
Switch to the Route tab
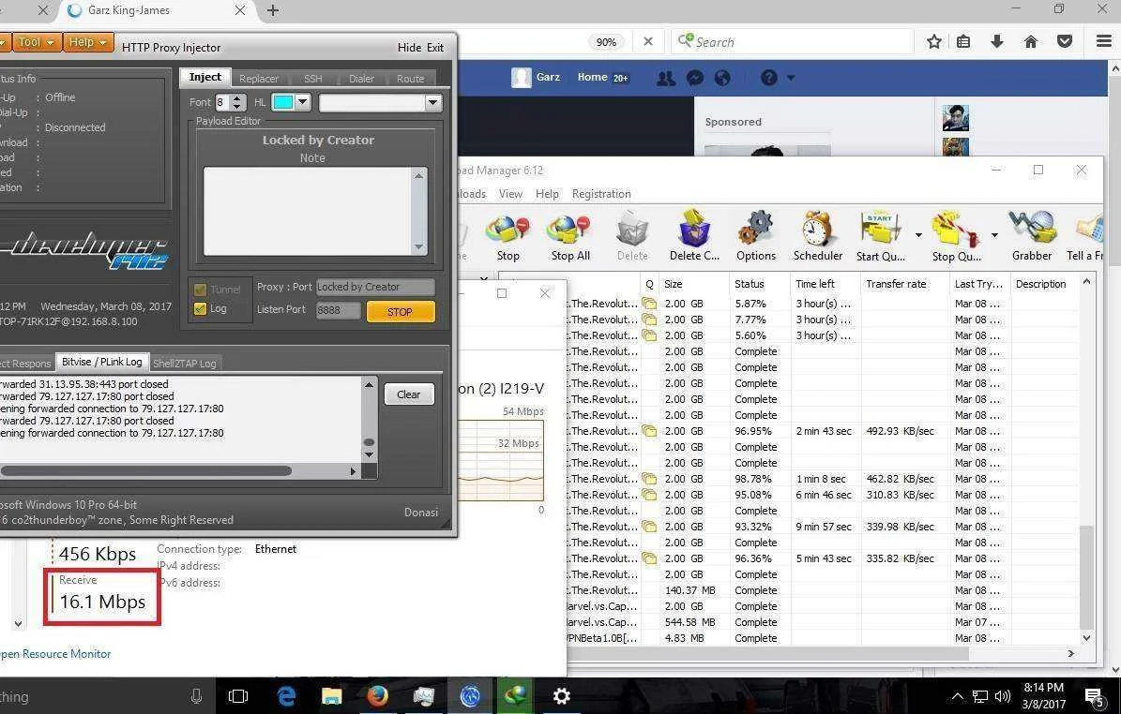tap(410, 79)
